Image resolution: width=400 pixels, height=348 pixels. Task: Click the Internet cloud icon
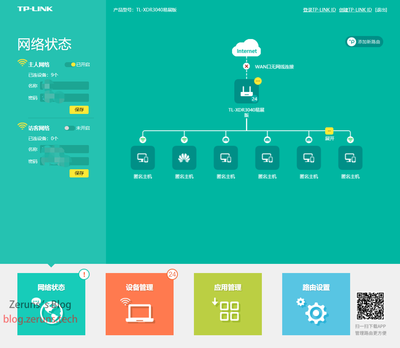coord(247,48)
